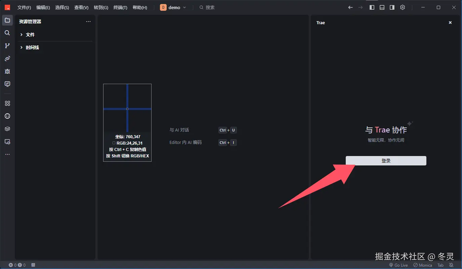Screen dimensions: 462x269
Task: Expand the 时间线 section
Action: click(55, 47)
